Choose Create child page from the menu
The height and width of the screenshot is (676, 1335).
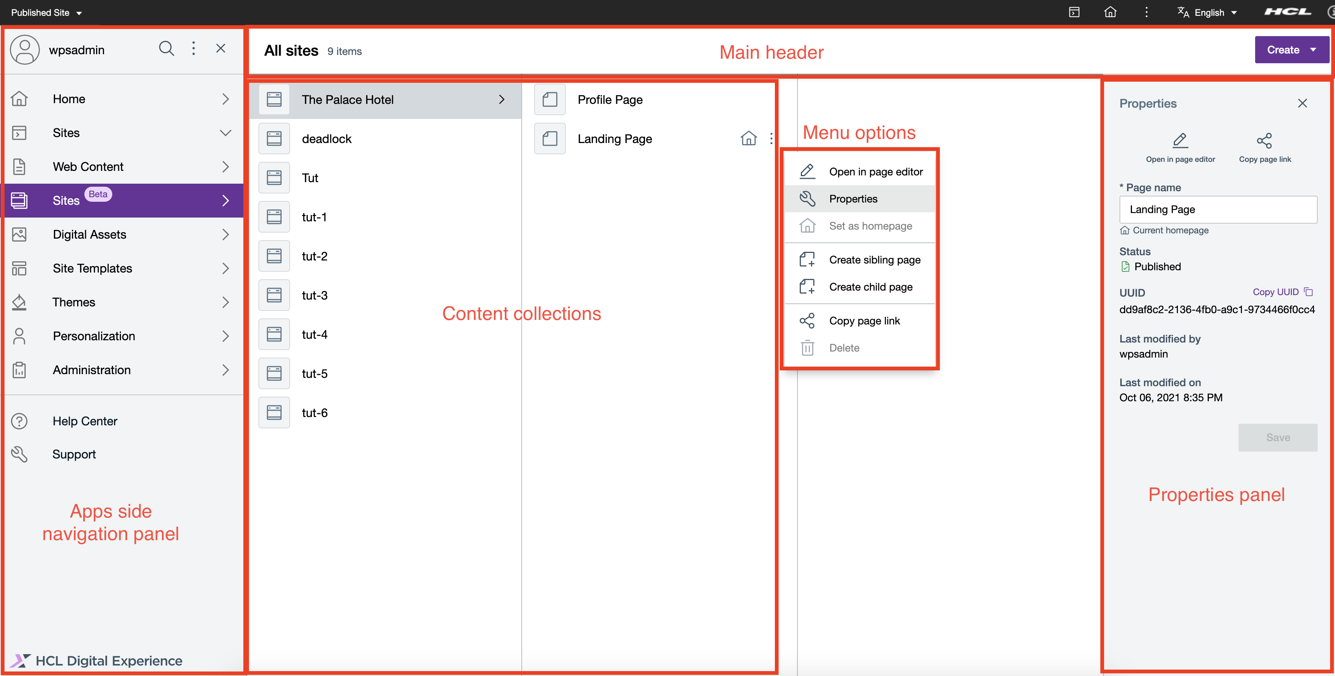pos(871,286)
